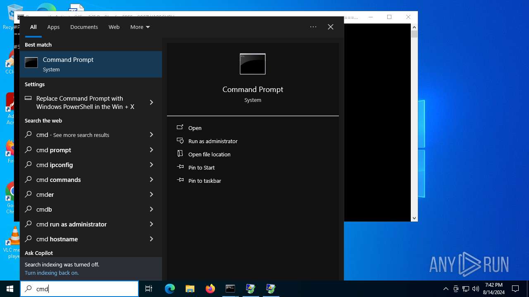This screenshot has width=529, height=297.
Task: Open the three-dots options menu
Action: [x=313, y=27]
